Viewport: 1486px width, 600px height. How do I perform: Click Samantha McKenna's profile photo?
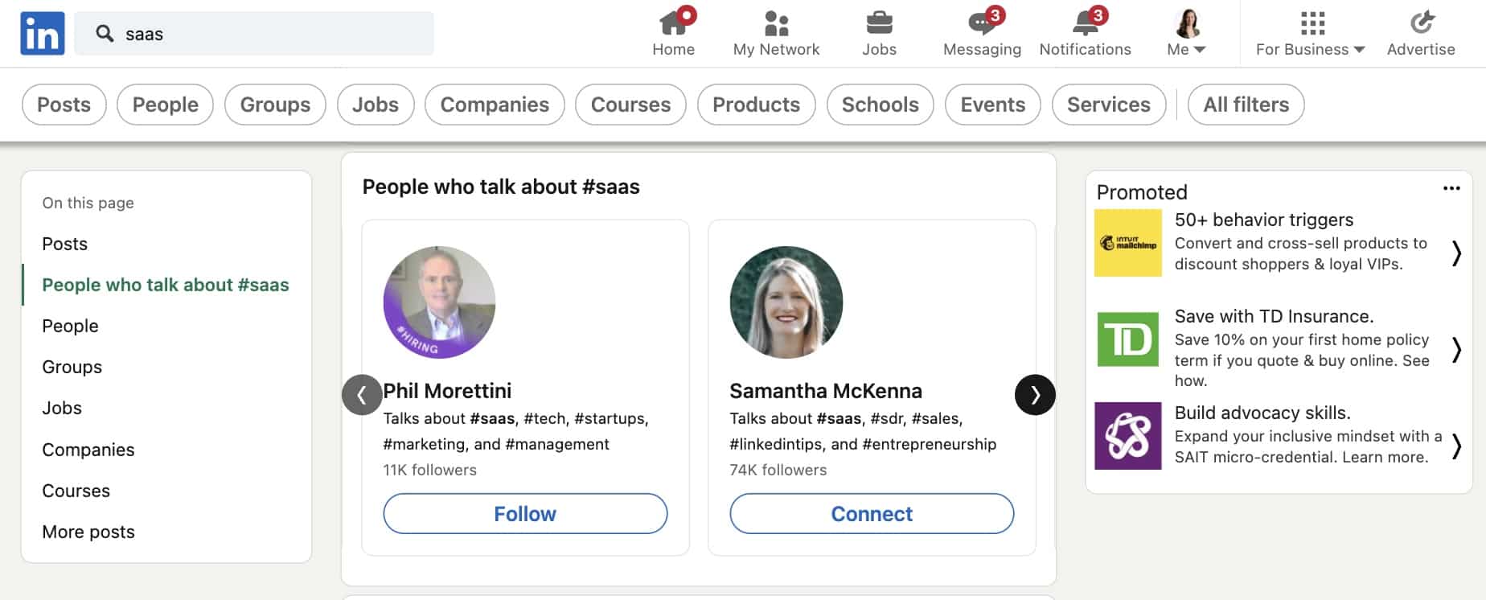point(786,302)
